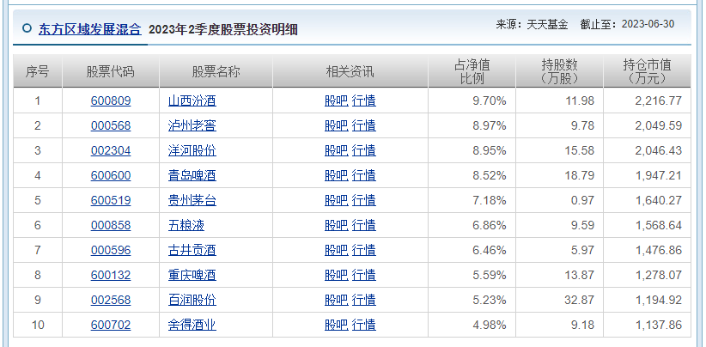706x347 pixels.
Task: Open 行情 for 舍得酒业
Action: tap(364, 325)
